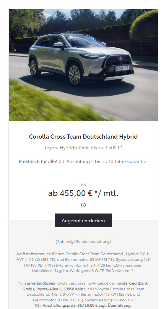Click footnote 2 after 3.500 €

tap(121, 146)
